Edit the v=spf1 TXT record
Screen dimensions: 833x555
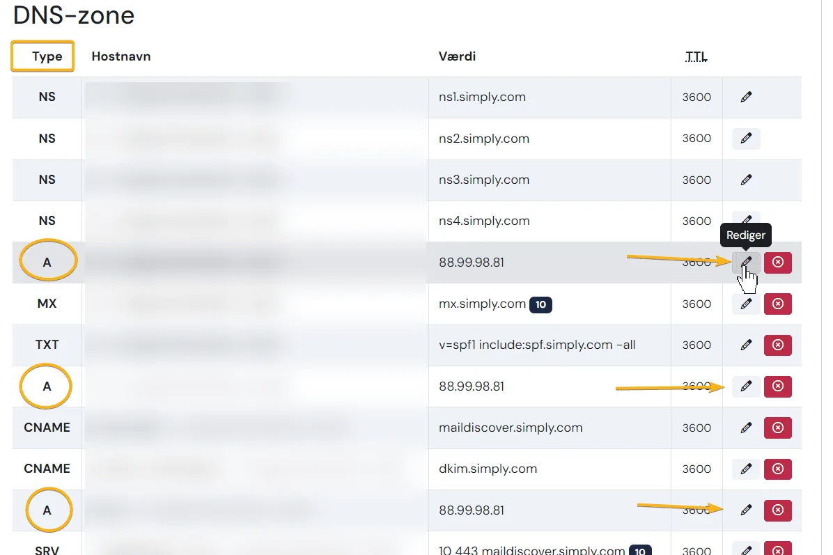(x=746, y=345)
